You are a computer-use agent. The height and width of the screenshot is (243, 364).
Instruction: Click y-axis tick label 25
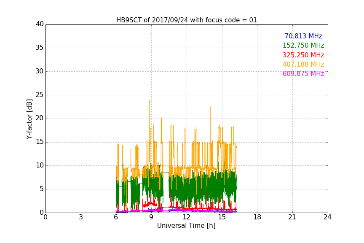point(40,95)
